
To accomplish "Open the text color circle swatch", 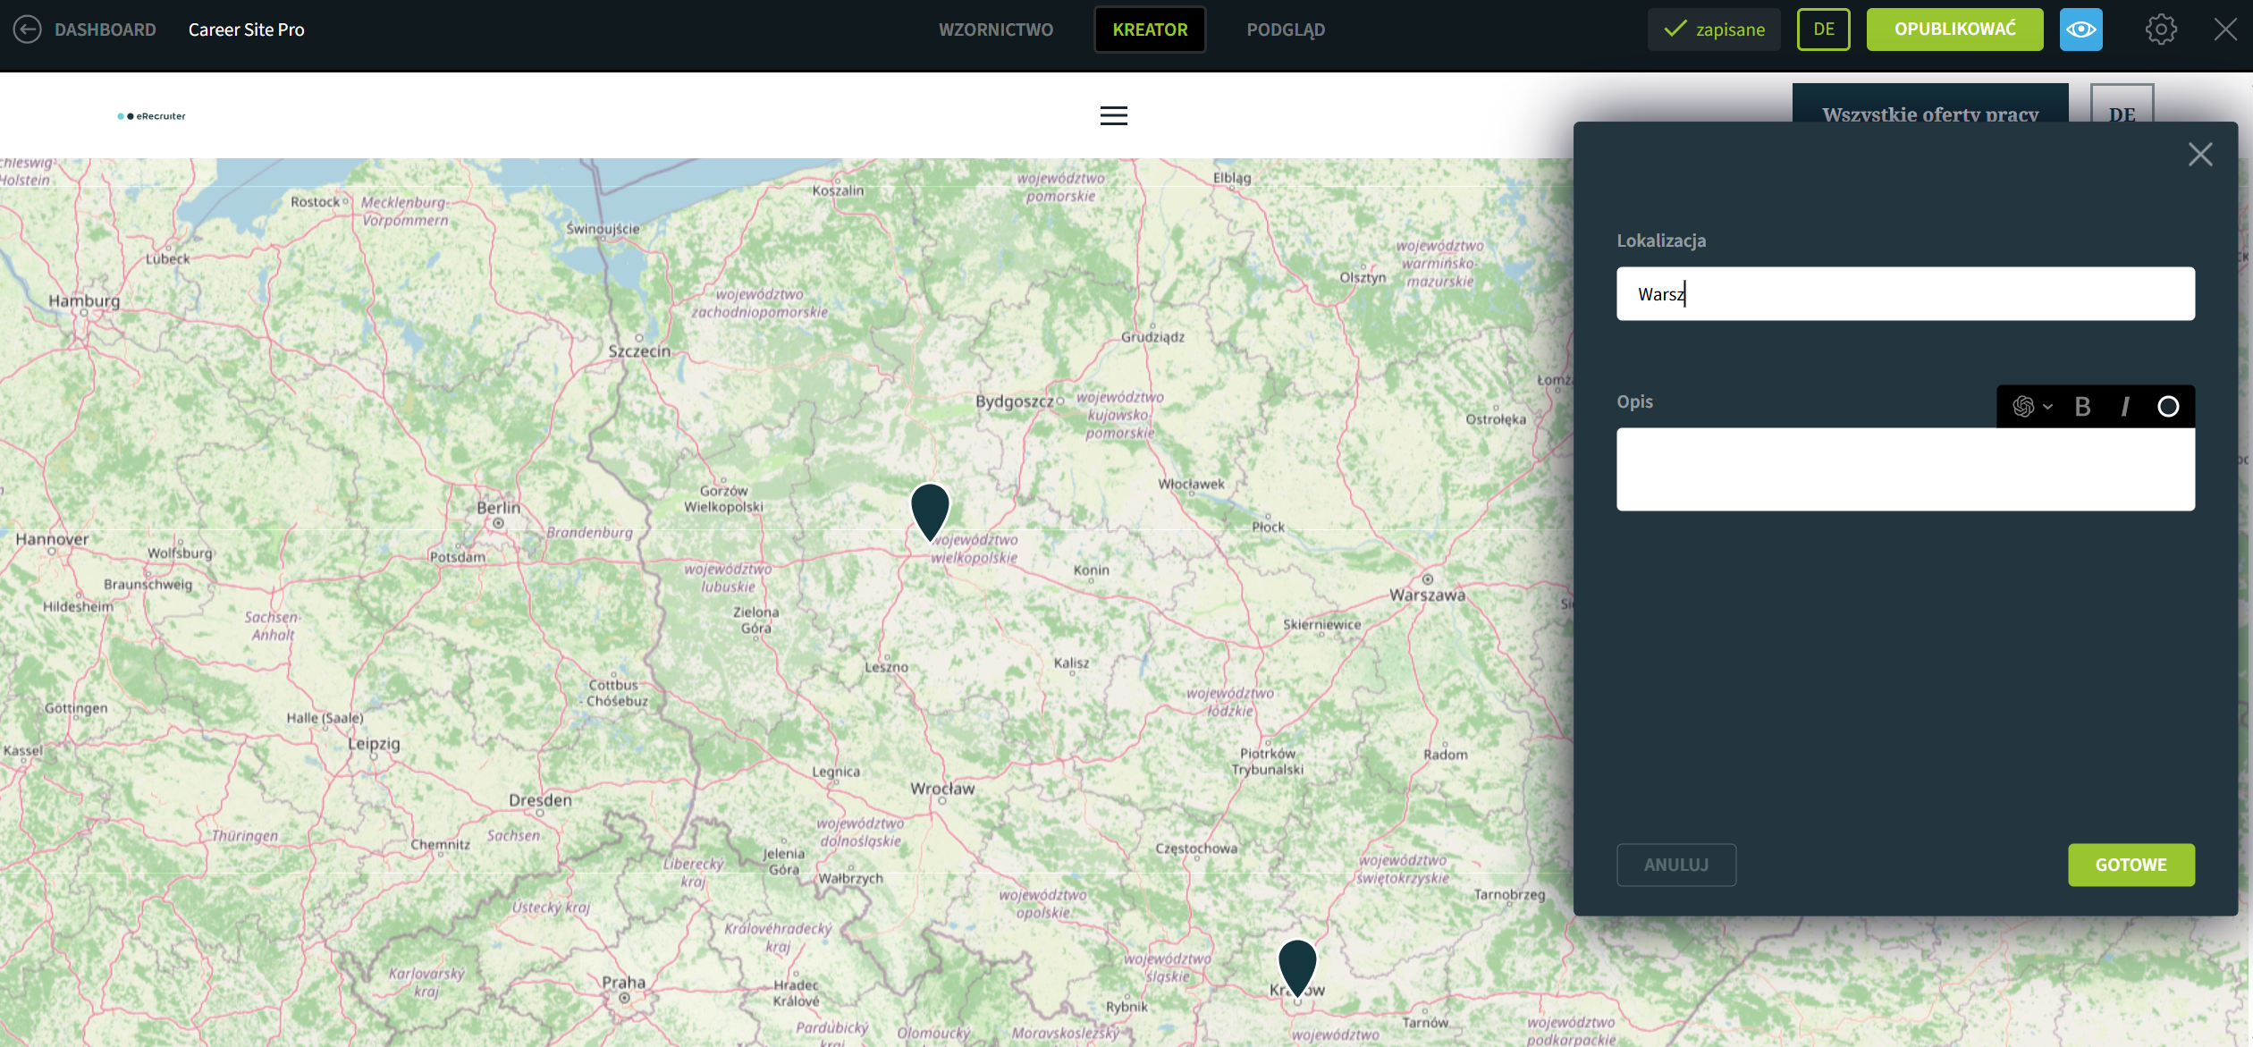I will point(2168,407).
